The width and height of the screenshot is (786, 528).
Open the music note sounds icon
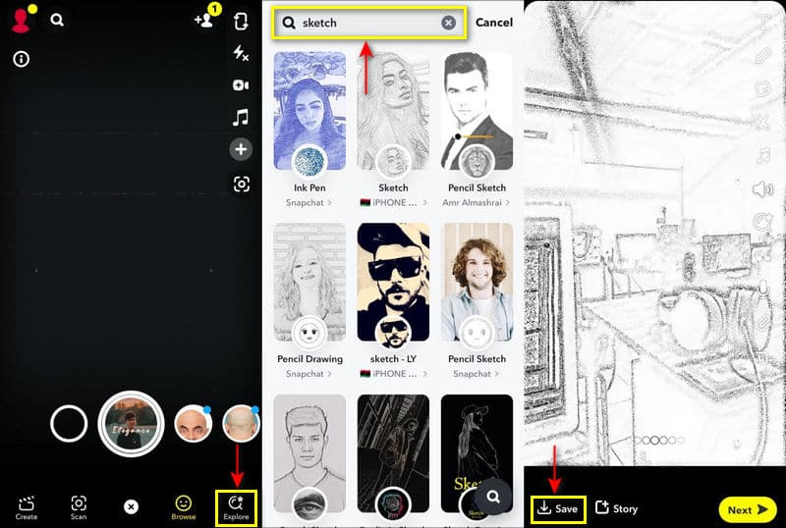click(x=241, y=117)
